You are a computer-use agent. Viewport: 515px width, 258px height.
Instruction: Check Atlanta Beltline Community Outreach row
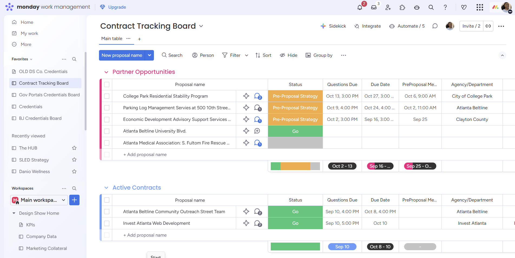pos(107,212)
